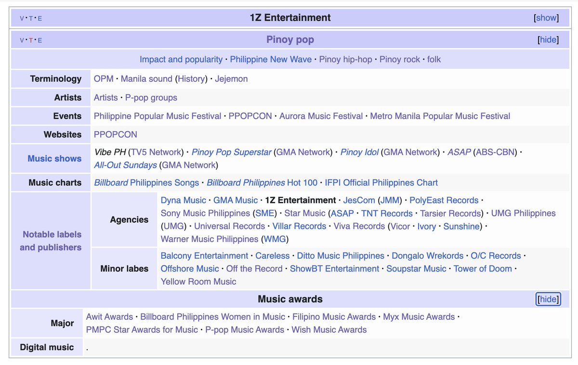Open Manila sound link
Image resolution: width=578 pixels, height=365 pixels.
pos(146,79)
